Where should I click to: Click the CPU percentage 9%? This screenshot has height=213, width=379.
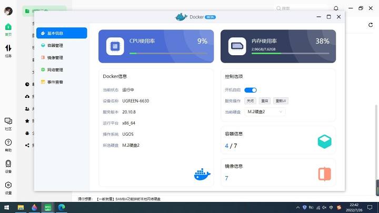click(x=202, y=42)
